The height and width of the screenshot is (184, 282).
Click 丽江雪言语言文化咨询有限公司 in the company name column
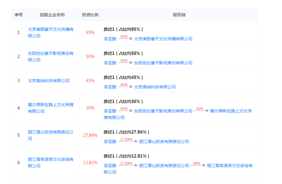[51, 159]
